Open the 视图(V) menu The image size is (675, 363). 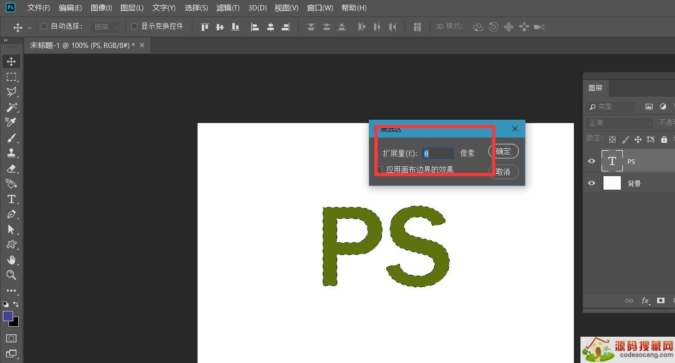[x=286, y=8]
